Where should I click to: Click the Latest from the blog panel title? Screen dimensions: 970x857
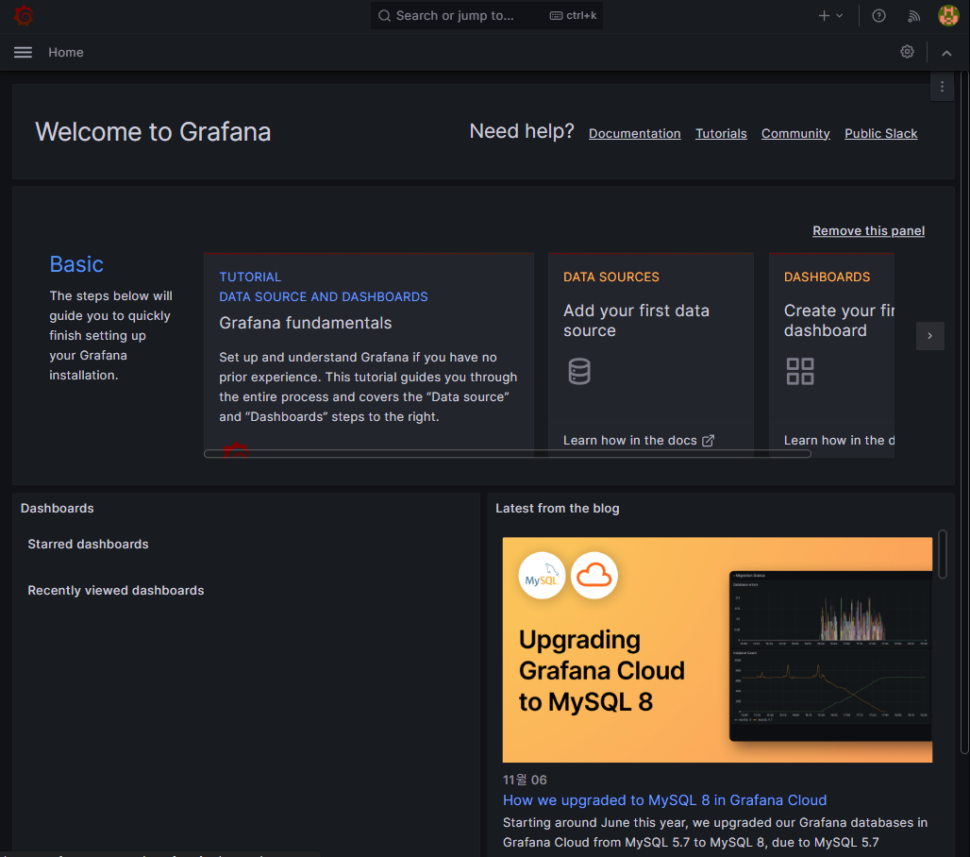pyautogui.click(x=557, y=508)
